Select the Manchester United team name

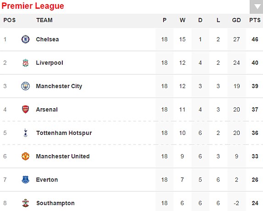[63, 156]
